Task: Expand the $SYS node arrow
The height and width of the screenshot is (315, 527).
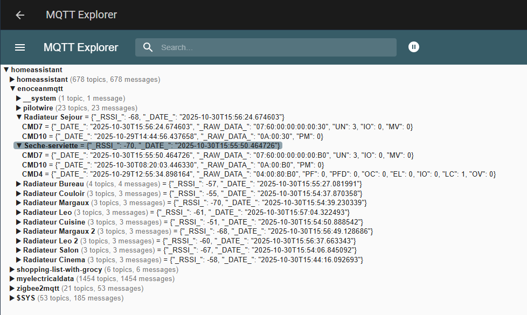Action: click(12, 298)
